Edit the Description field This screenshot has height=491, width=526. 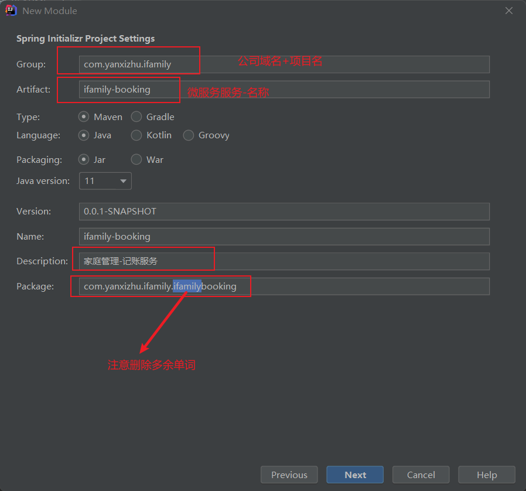351,261
